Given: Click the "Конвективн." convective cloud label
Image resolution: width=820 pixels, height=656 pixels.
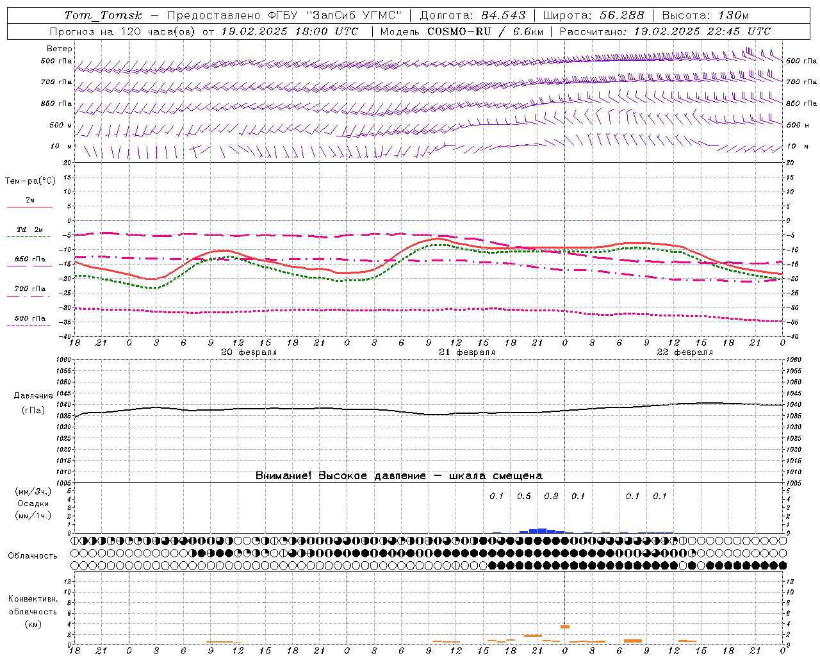Looking at the screenshot, I should 33,599.
